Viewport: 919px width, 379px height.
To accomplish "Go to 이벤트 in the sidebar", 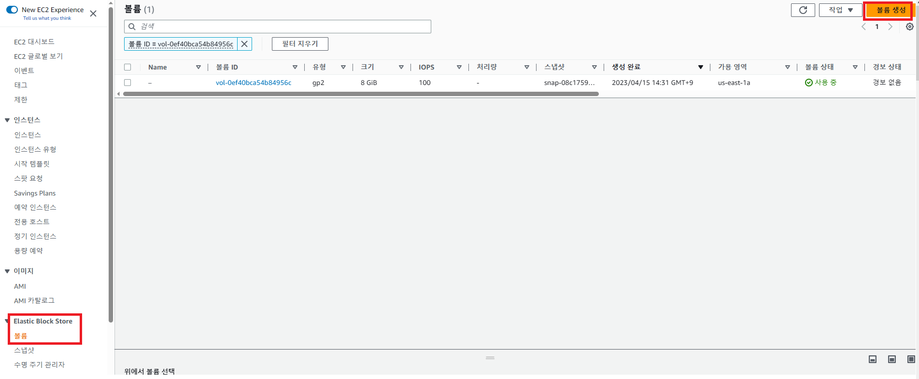I will [x=24, y=71].
